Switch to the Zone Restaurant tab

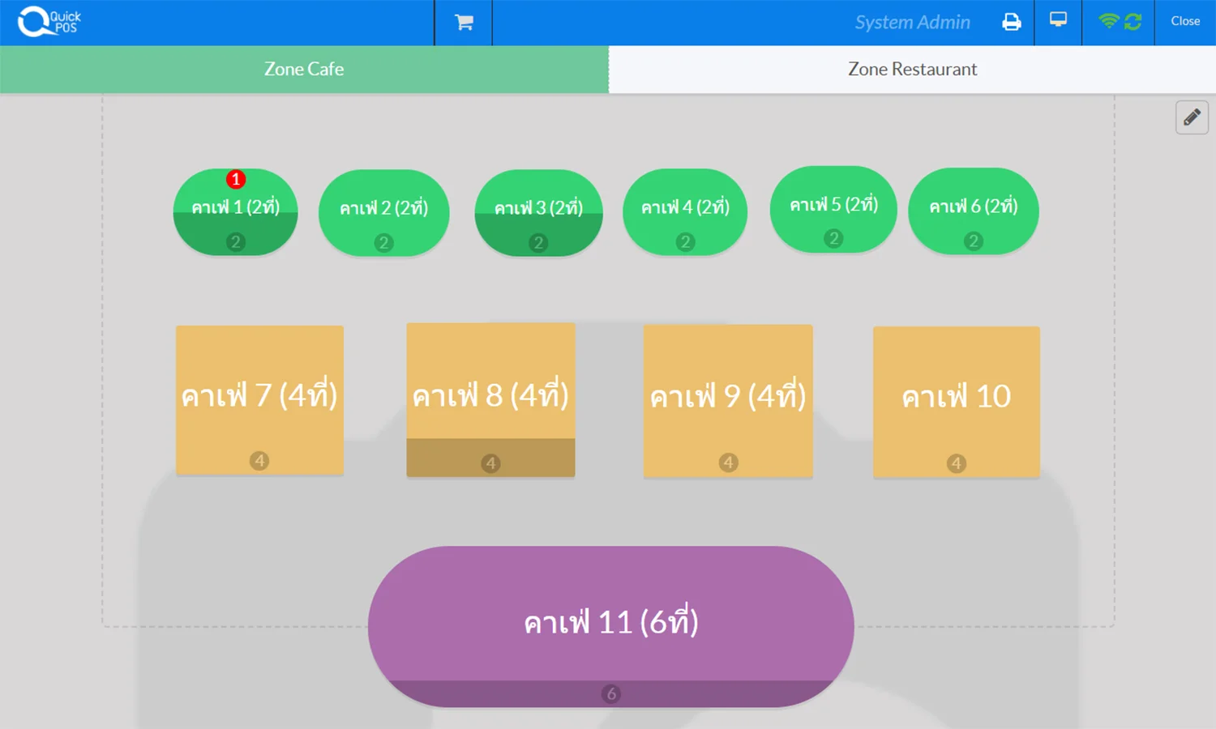tap(912, 70)
